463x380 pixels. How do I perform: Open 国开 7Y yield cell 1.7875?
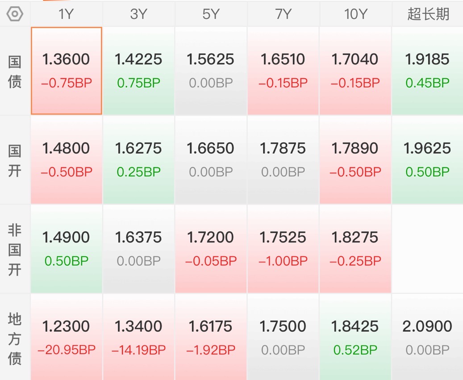pos(283,160)
